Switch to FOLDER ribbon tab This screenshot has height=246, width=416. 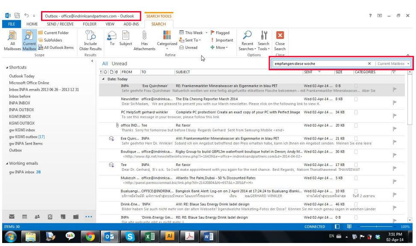click(x=90, y=24)
